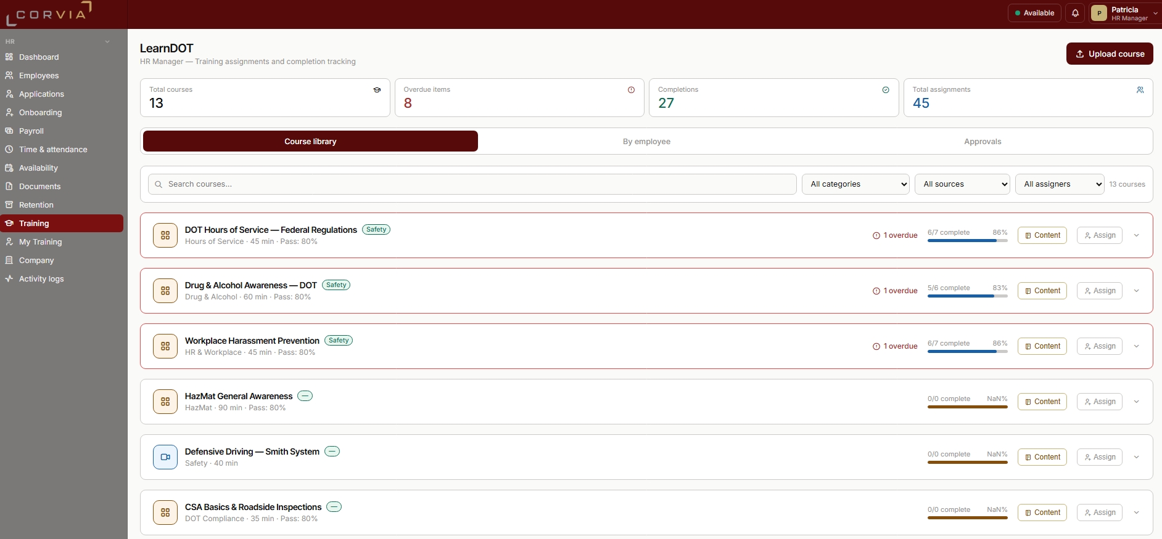The height and width of the screenshot is (539, 1162).
Task: Open Content for Defensive Driving course
Action: (1042, 457)
